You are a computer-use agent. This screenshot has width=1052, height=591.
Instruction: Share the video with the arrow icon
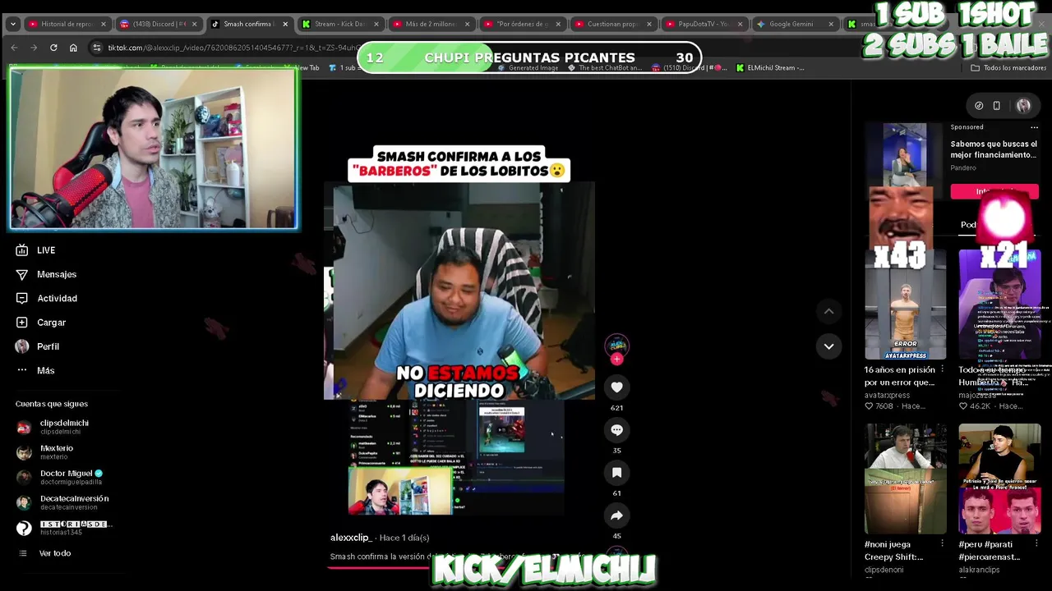coord(616,515)
